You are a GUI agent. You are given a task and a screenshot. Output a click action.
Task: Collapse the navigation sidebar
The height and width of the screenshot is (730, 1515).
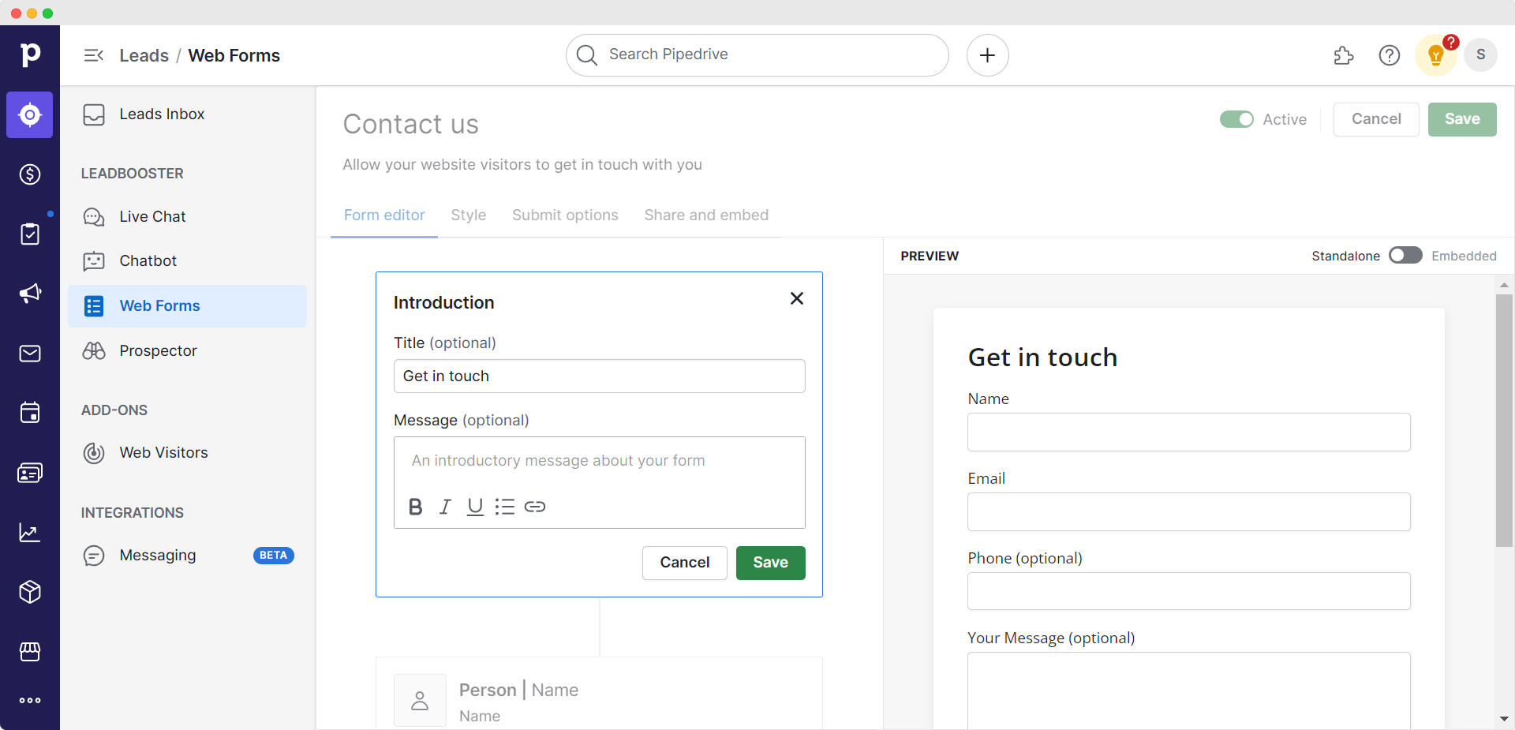[x=93, y=55]
